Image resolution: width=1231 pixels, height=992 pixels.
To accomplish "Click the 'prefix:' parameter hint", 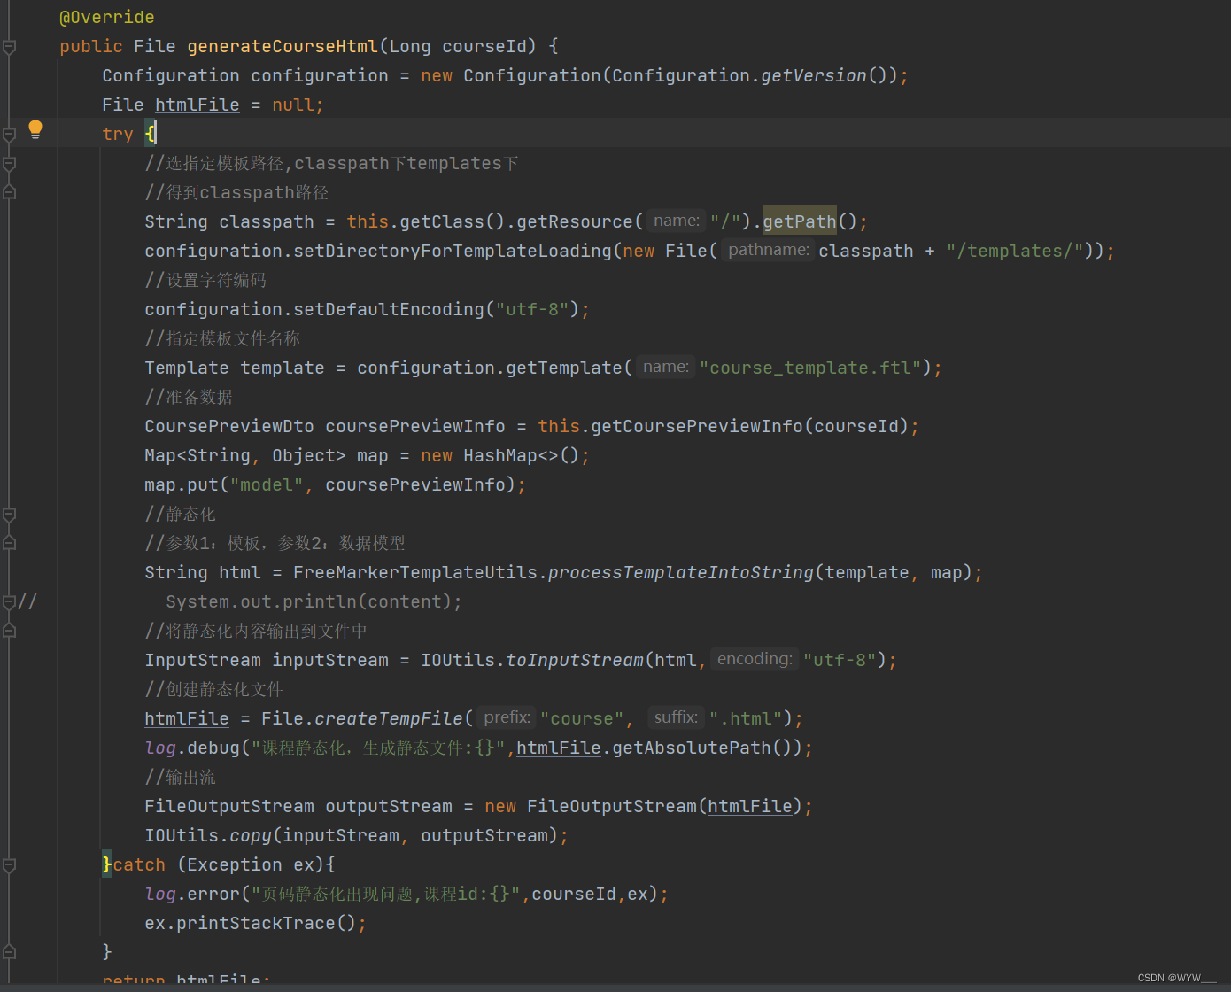I will (507, 717).
